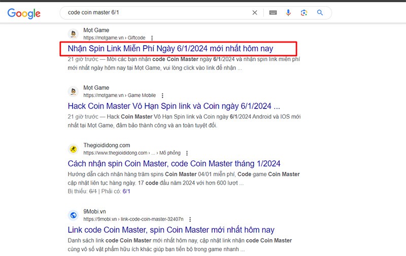Open 'Hack Coin Master Vô Hạn Spin link' result

tap(174, 106)
